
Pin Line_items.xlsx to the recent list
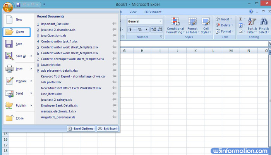click(x=114, y=94)
